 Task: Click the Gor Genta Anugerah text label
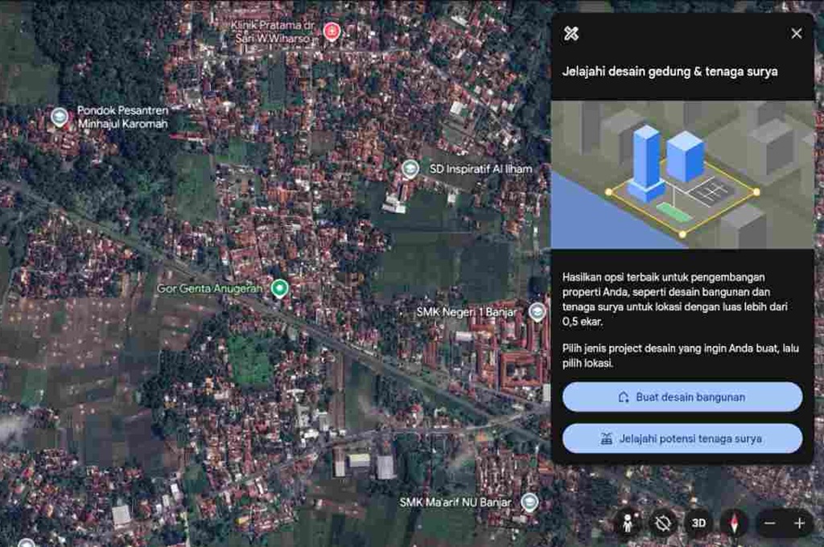click(x=209, y=289)
